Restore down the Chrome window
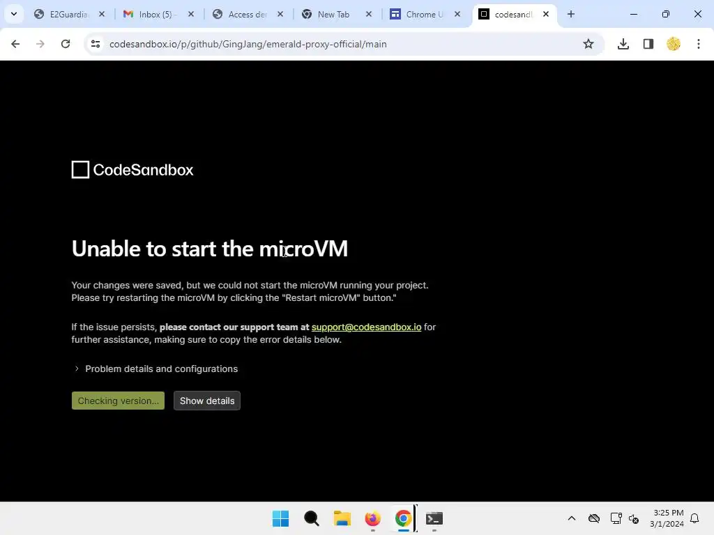This screenshot has width=714, height=535. 666,14
